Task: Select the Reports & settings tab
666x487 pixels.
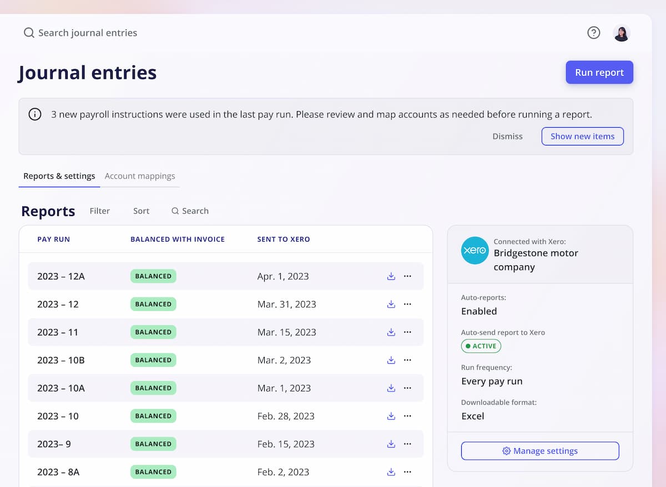Action: [59, 176]
